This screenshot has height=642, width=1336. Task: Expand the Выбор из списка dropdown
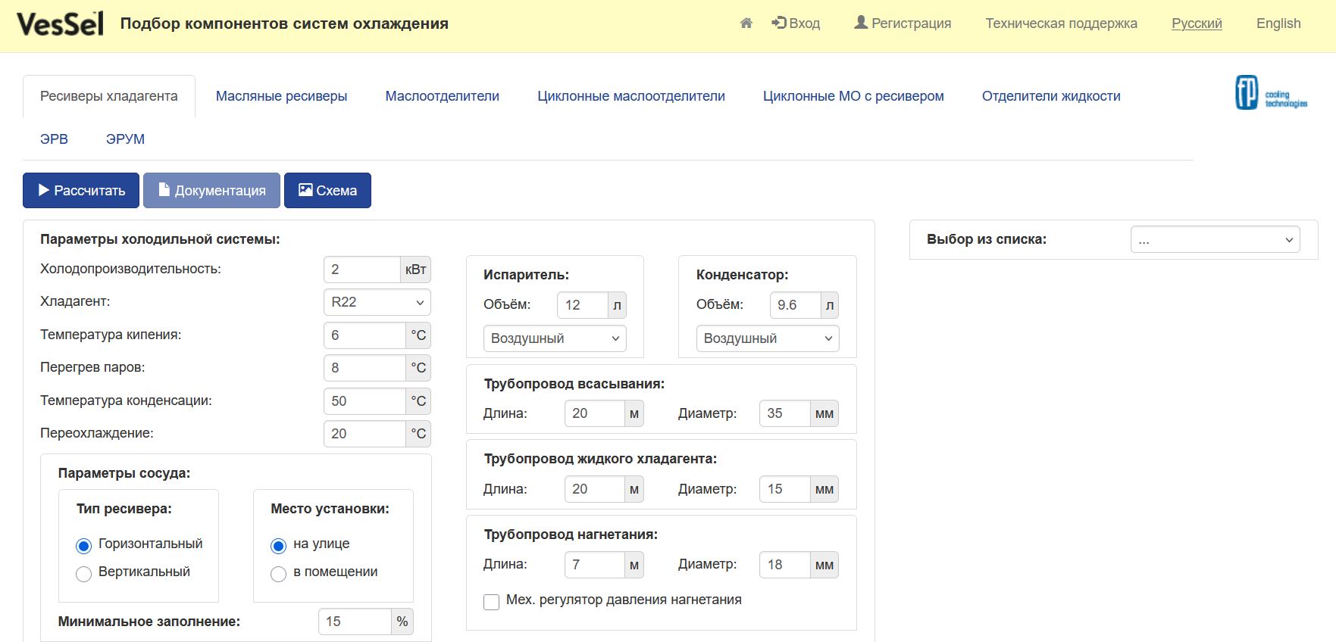point(1216,240)
